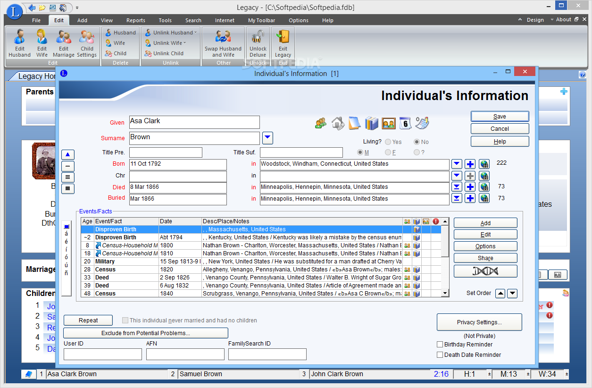Expand the Unlink Husband dropdown
592x388 pixels.
coord(196,33)
